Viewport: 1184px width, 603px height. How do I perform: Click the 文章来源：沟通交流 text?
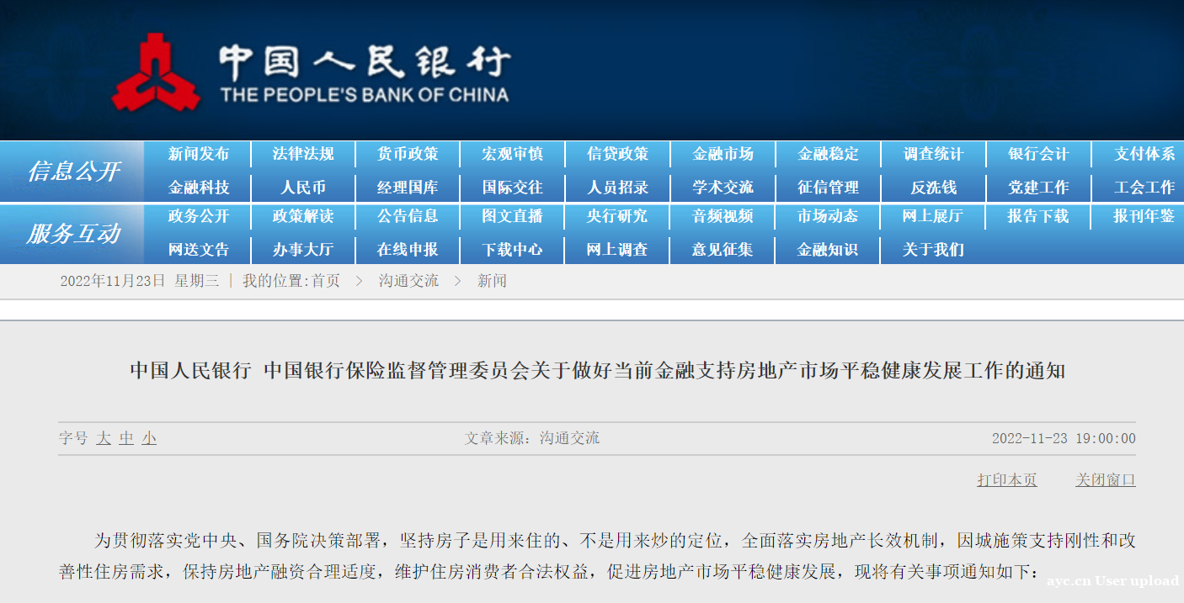click(x=532, y=438)
